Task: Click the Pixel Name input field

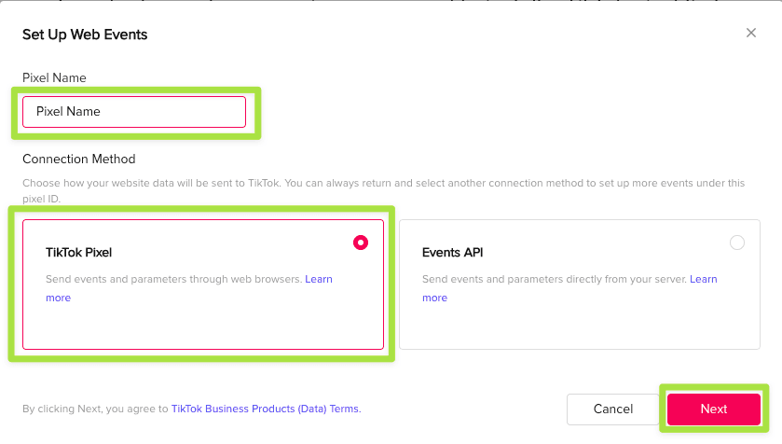Action: pos(134,112)
